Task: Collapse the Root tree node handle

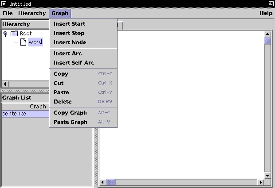Action: pyautogui.click(x=5, y=34)
